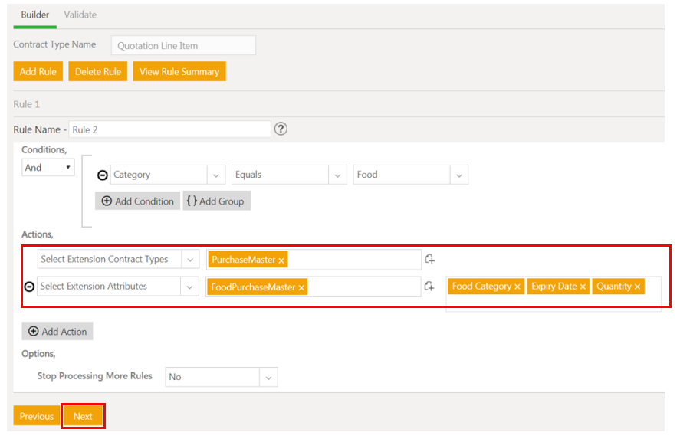
Task: Remove the PurchaseMaster tag
Action: click(x=281, y=260)
